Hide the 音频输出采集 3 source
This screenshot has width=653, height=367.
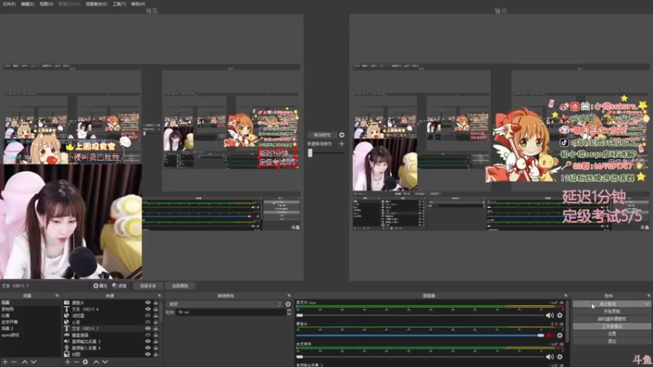[148, 341]
